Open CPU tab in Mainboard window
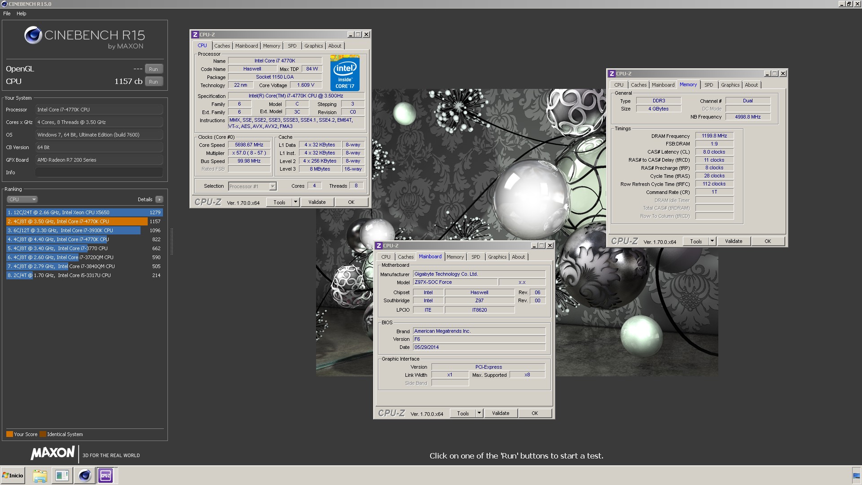The width and height of the screenshot is (862, 485). pos(386,257)
